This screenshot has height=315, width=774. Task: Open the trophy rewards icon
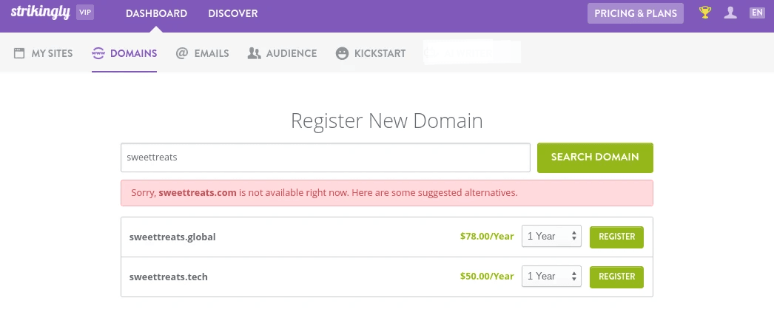pyautogui.click(x=706, y=13)
